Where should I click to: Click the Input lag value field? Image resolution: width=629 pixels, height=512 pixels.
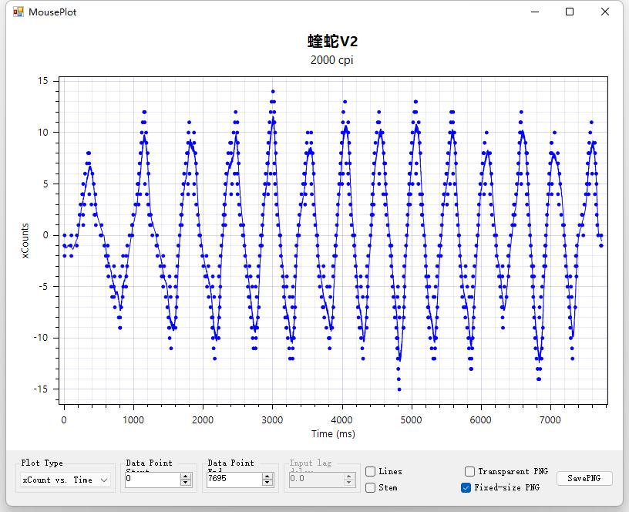click(315, 480)
